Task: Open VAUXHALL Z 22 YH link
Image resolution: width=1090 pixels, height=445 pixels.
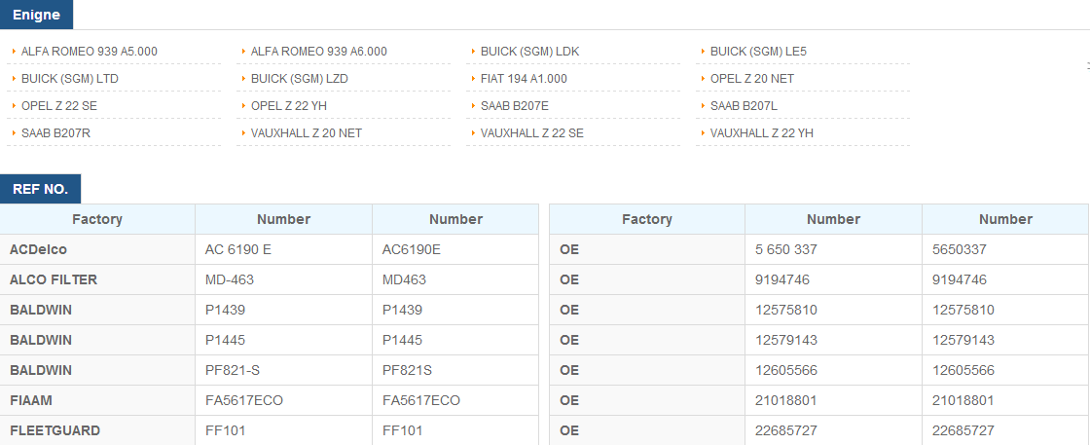Action: [761, 132]
